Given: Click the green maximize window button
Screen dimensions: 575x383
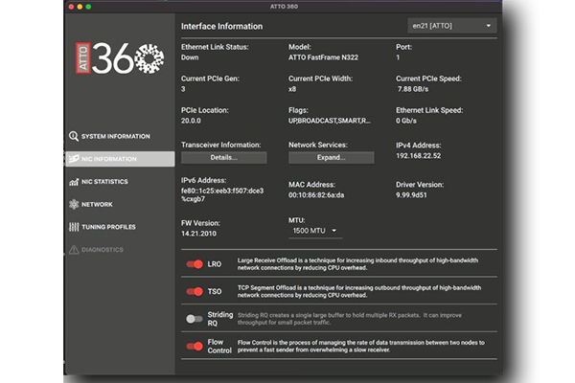Looking at the screenshot, I should click(89, 6).
